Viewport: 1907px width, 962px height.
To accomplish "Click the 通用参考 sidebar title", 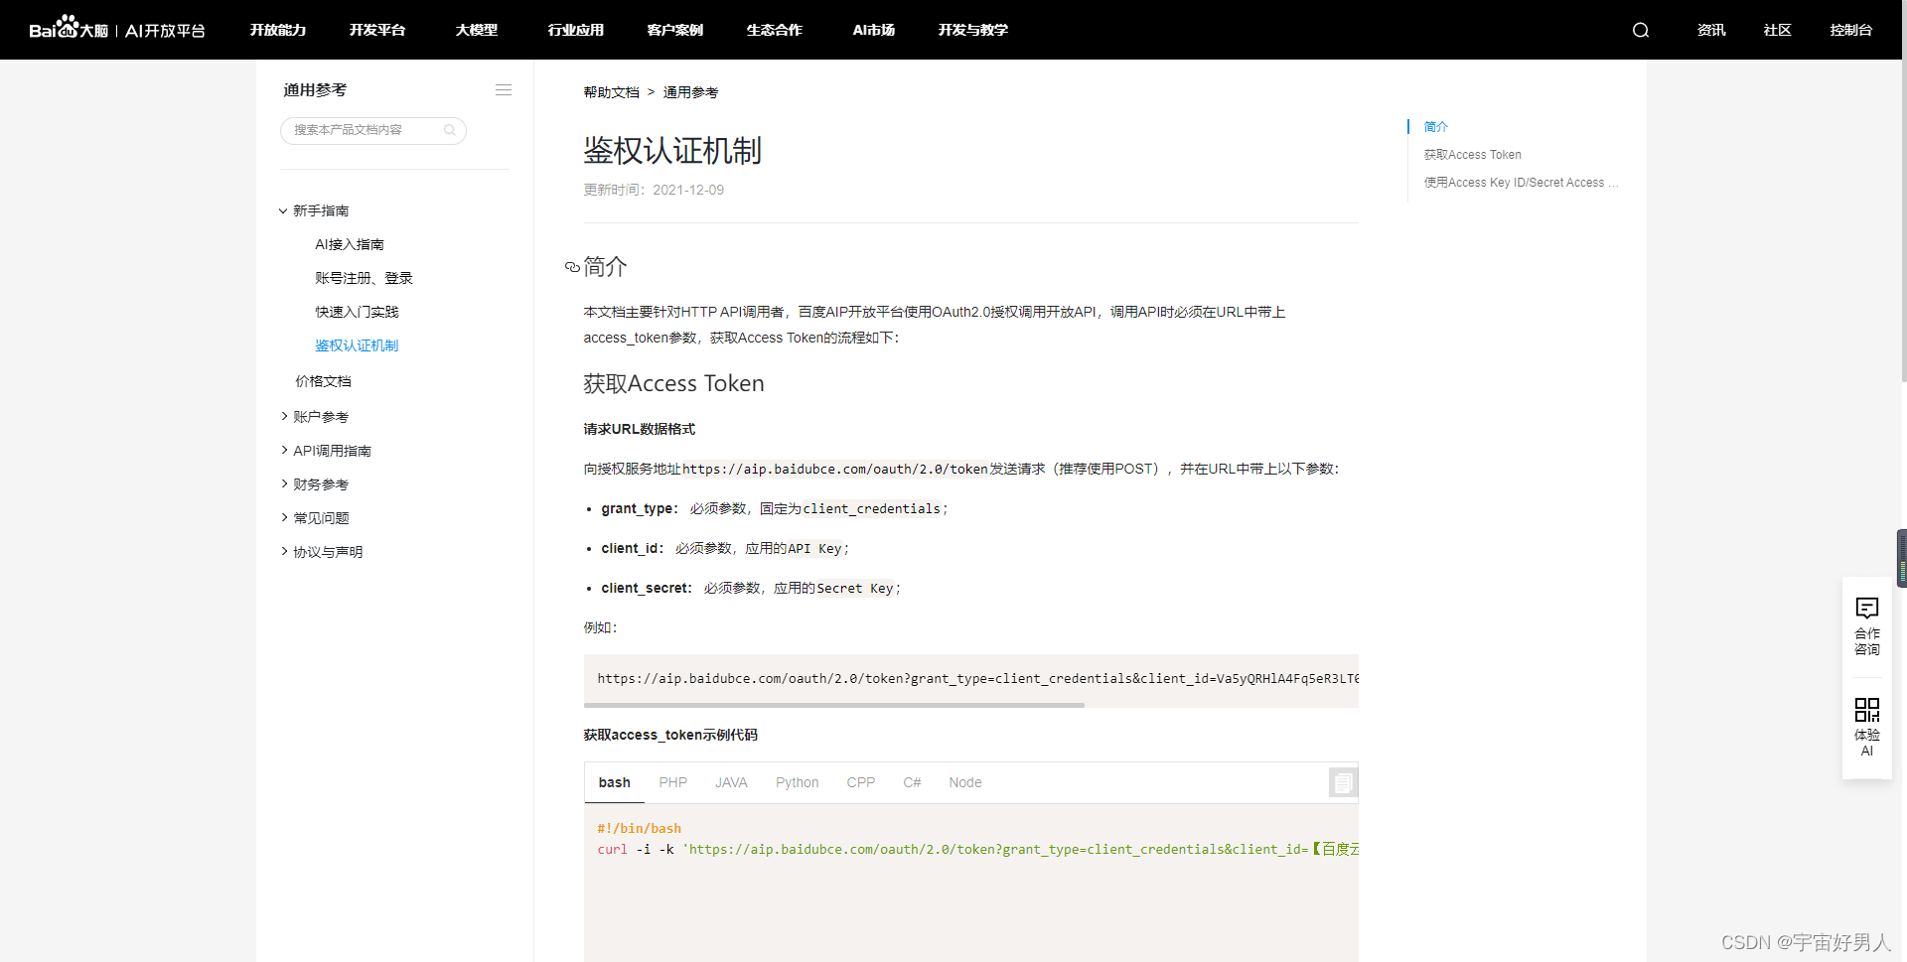I will pos(315,90).
